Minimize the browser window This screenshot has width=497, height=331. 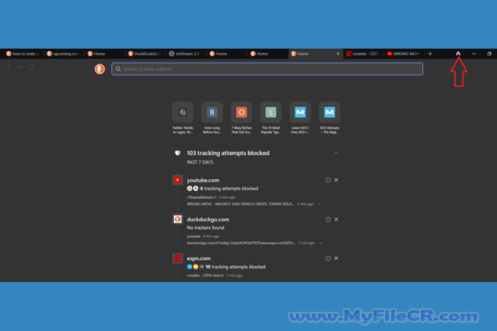474,54
